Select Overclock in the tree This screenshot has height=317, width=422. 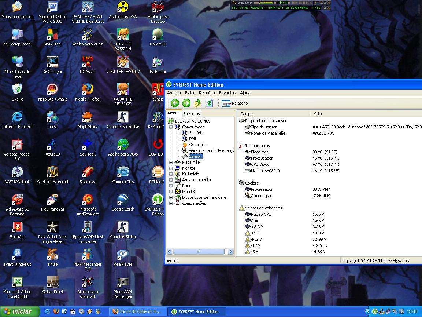[198, 145]
